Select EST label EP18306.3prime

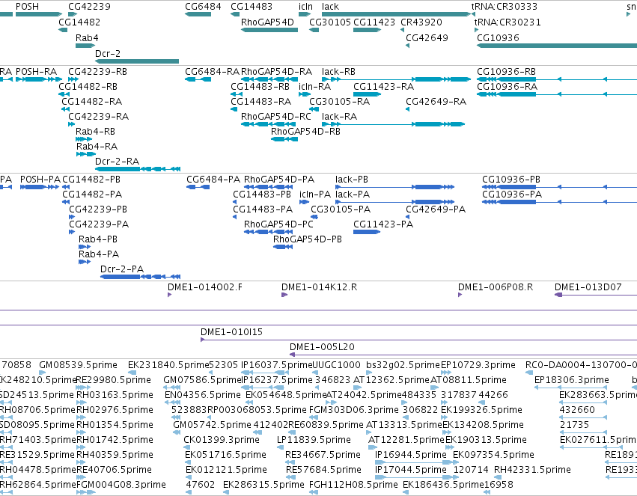point(572,380)
